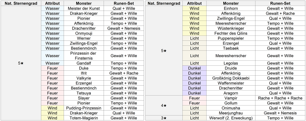The height and width of the screenshot is (121, 306).
Task: Click the Dunkel attribute cell beside Druide
Action: 194,68
